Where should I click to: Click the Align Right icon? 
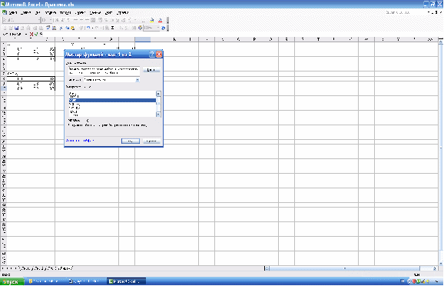coord(87,20)
